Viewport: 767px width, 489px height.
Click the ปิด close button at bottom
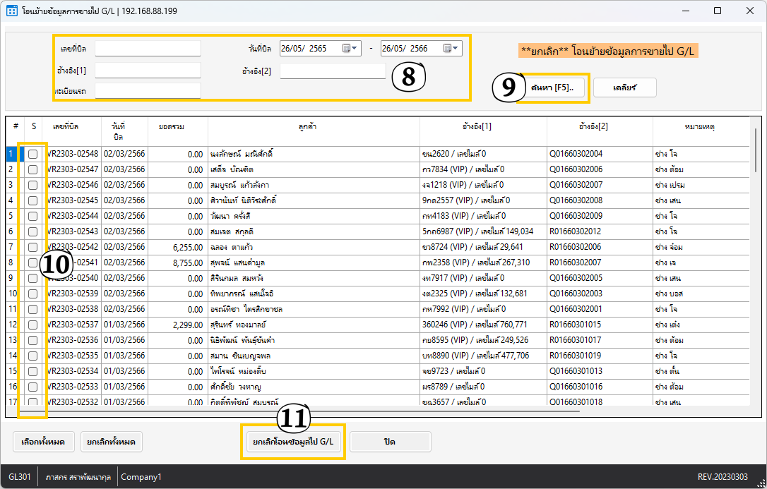point(390,442)
